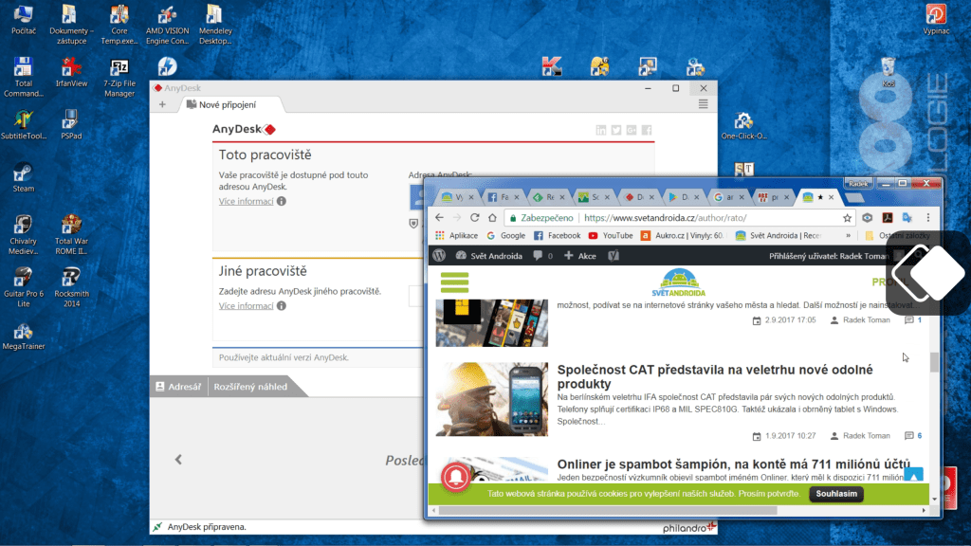Screen dimensions: 971x546
Task: Open Aplikace apps shortcut in bookmarks bar
Action: (x=456, y=236)
